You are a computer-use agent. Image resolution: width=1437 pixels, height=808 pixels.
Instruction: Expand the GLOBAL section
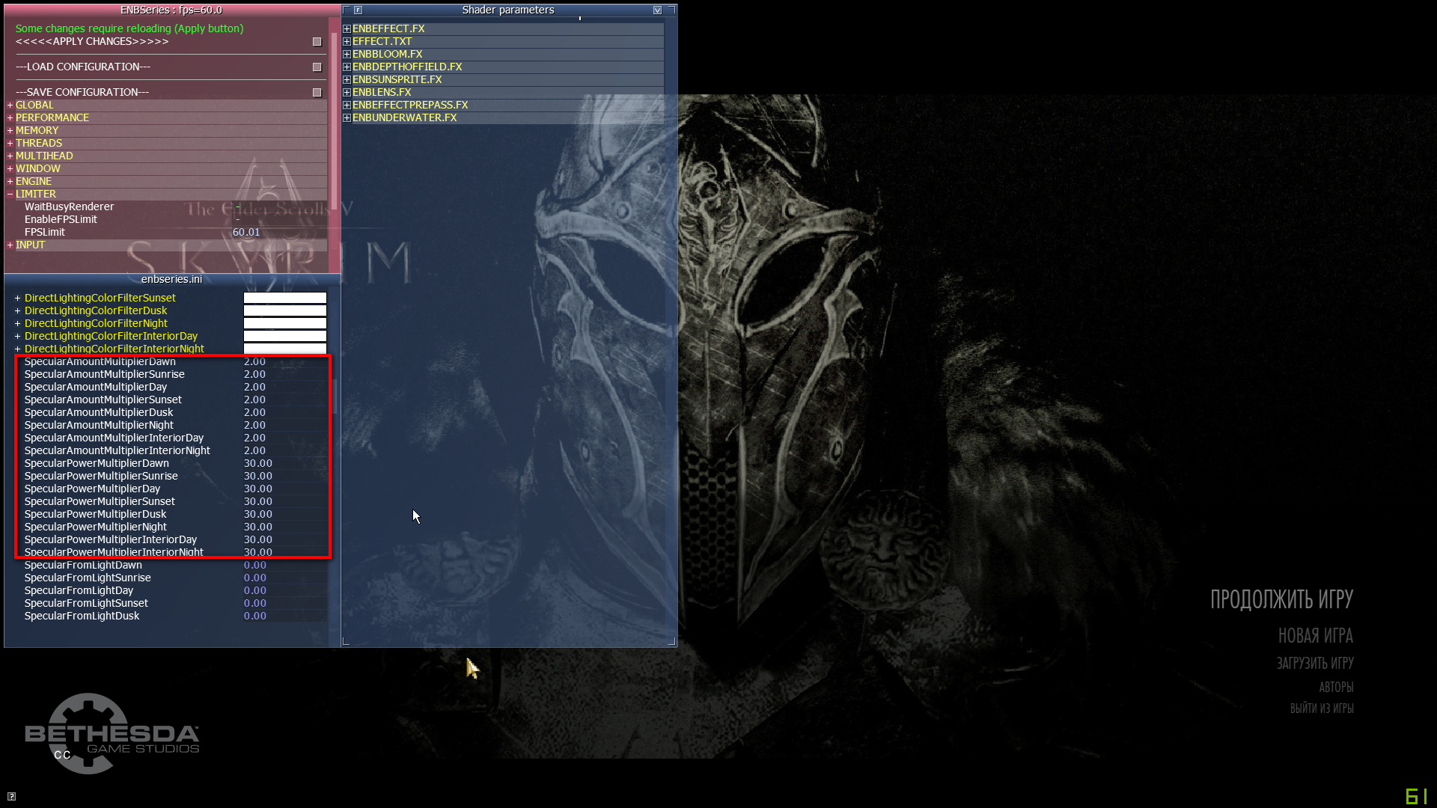tap(10, 105)
